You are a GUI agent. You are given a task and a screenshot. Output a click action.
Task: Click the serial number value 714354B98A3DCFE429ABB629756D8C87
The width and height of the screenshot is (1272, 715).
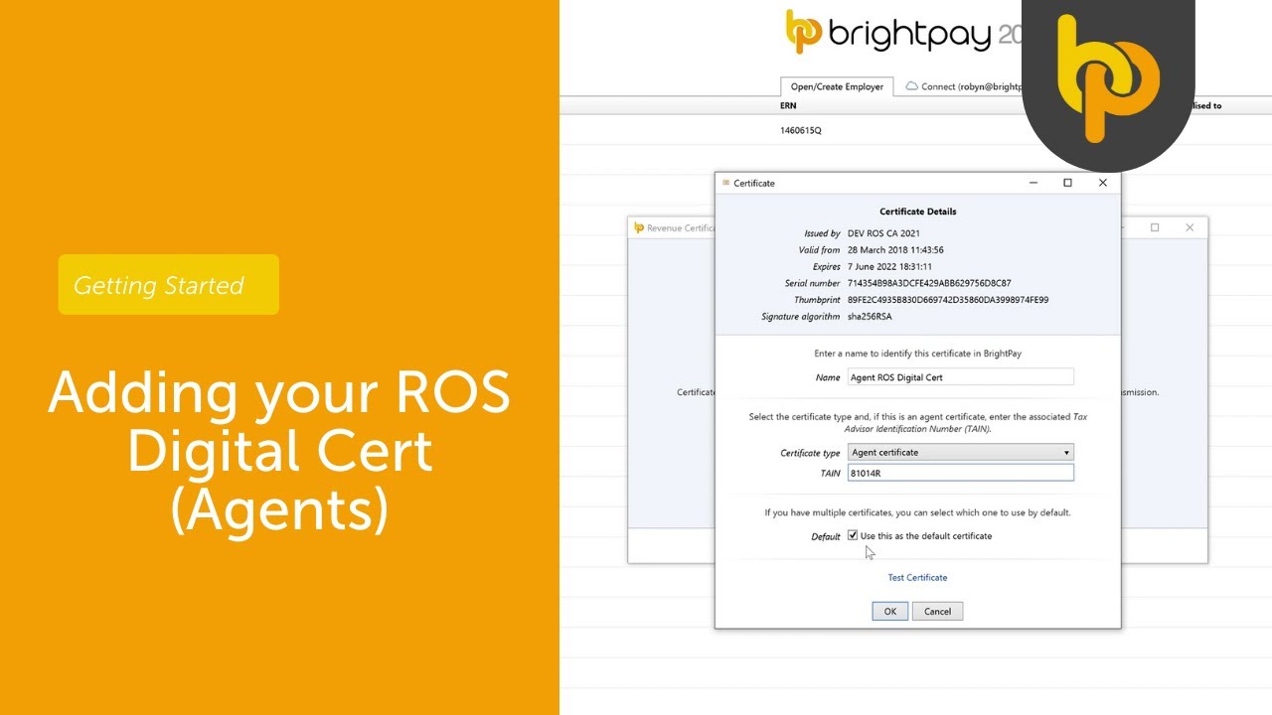click(x=929, y=283)
